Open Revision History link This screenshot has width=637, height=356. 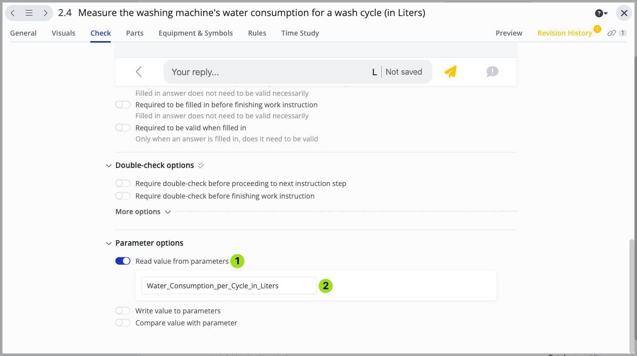click(x=564, y=33)
